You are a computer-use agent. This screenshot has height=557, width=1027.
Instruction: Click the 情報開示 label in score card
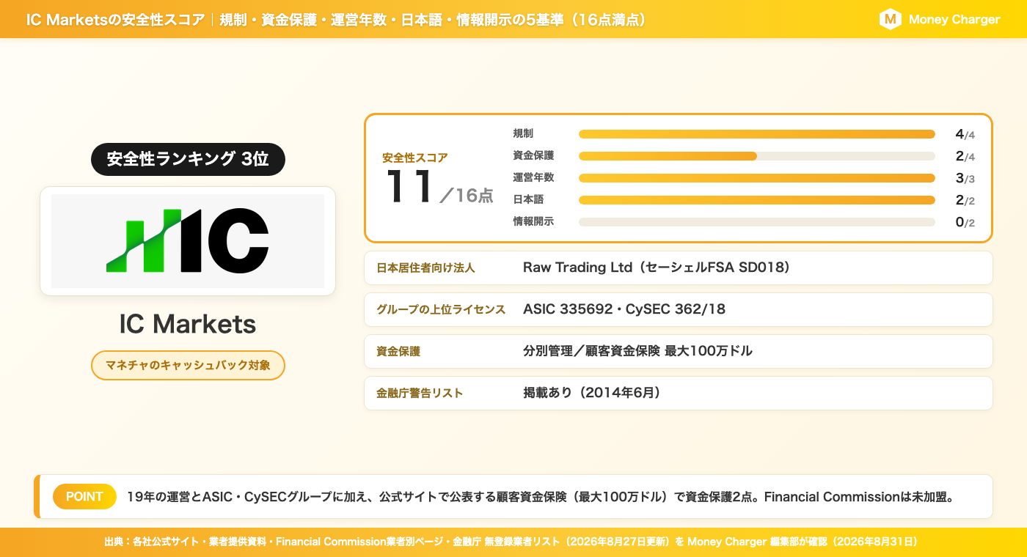click(x=533, y=221)
